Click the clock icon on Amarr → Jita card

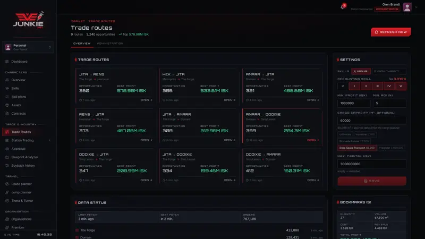247,100
